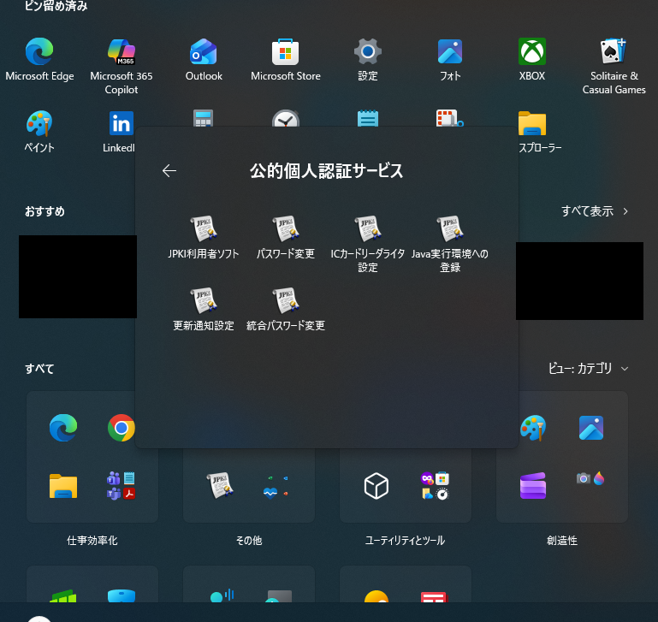The image size is (658, 622).
Task: Click the その他 category label
Action: 249,541
